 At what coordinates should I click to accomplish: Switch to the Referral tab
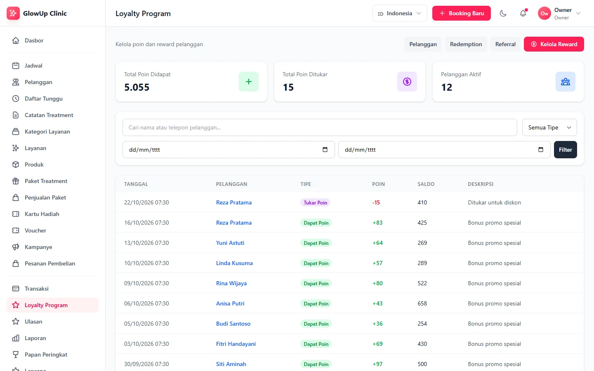(x=505, y=44)
